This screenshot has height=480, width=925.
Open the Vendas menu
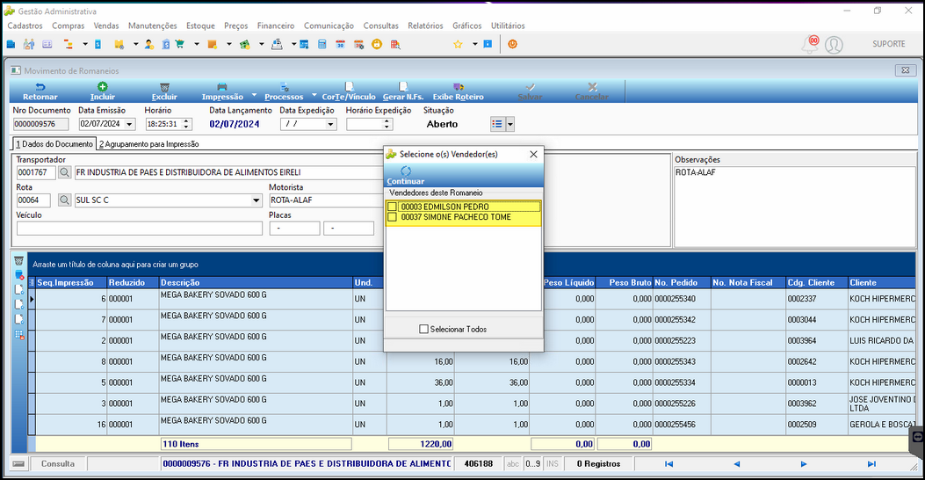[106, 25]
